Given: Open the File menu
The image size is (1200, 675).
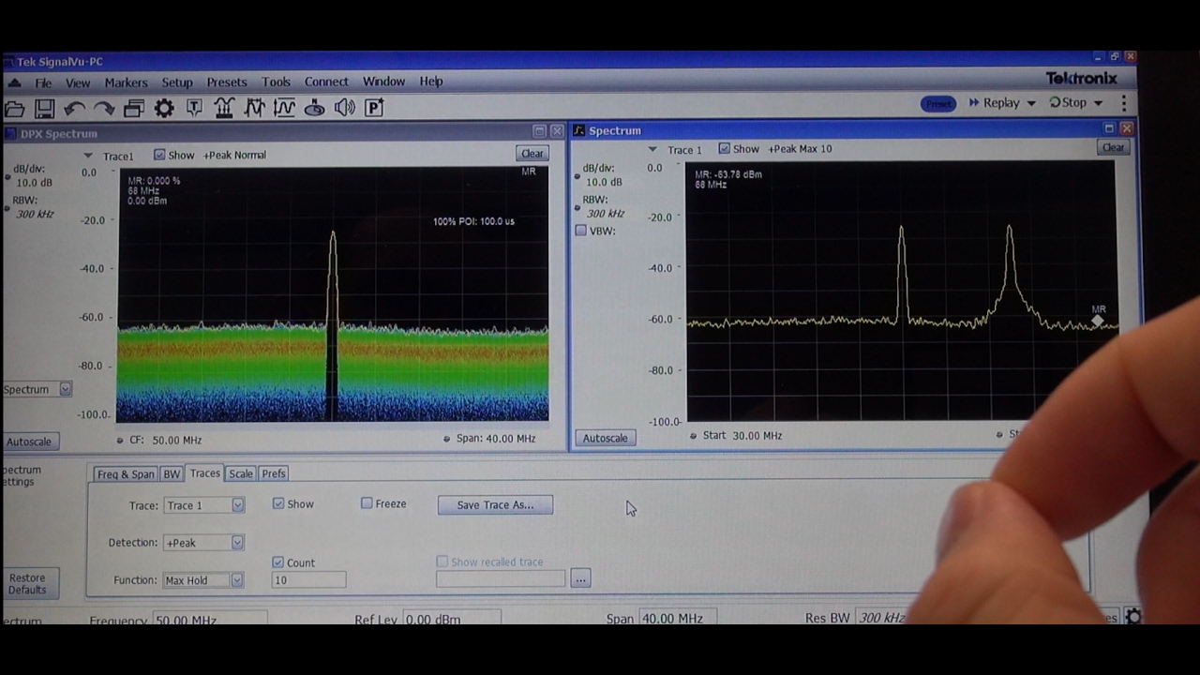Looking at the screenshot, I should (43, 82).
